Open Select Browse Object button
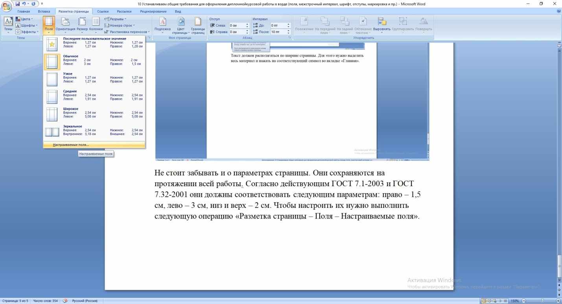This screenshot has width=562, height=304. click(x=559, y=290)
